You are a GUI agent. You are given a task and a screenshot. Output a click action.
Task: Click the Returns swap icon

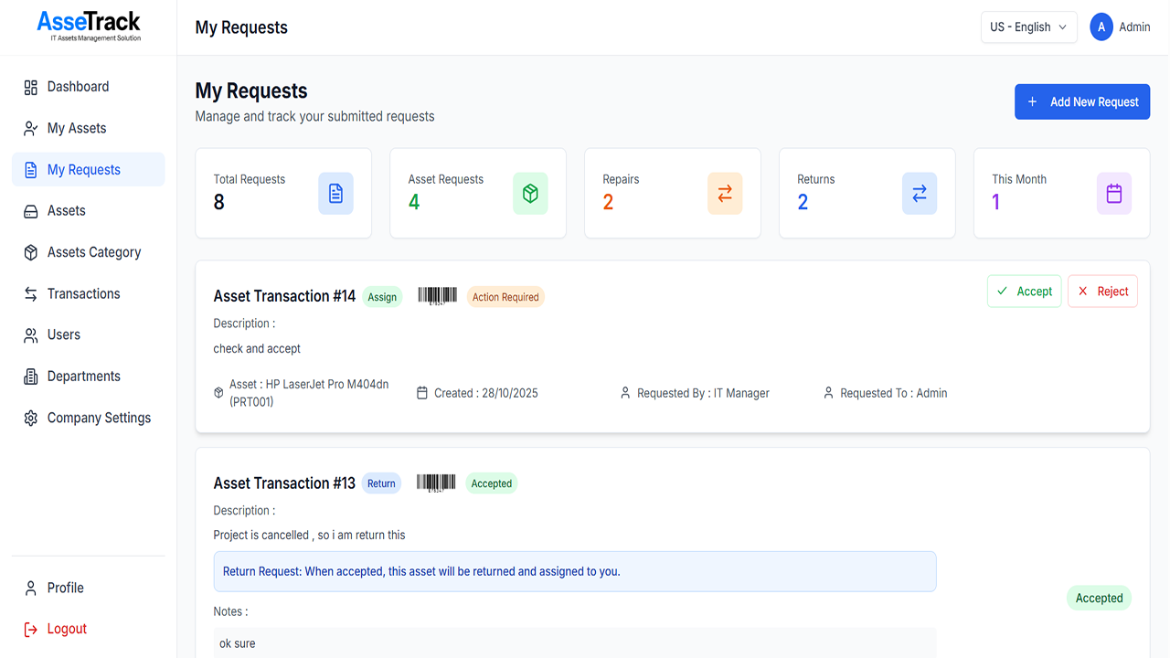[920, 194]
